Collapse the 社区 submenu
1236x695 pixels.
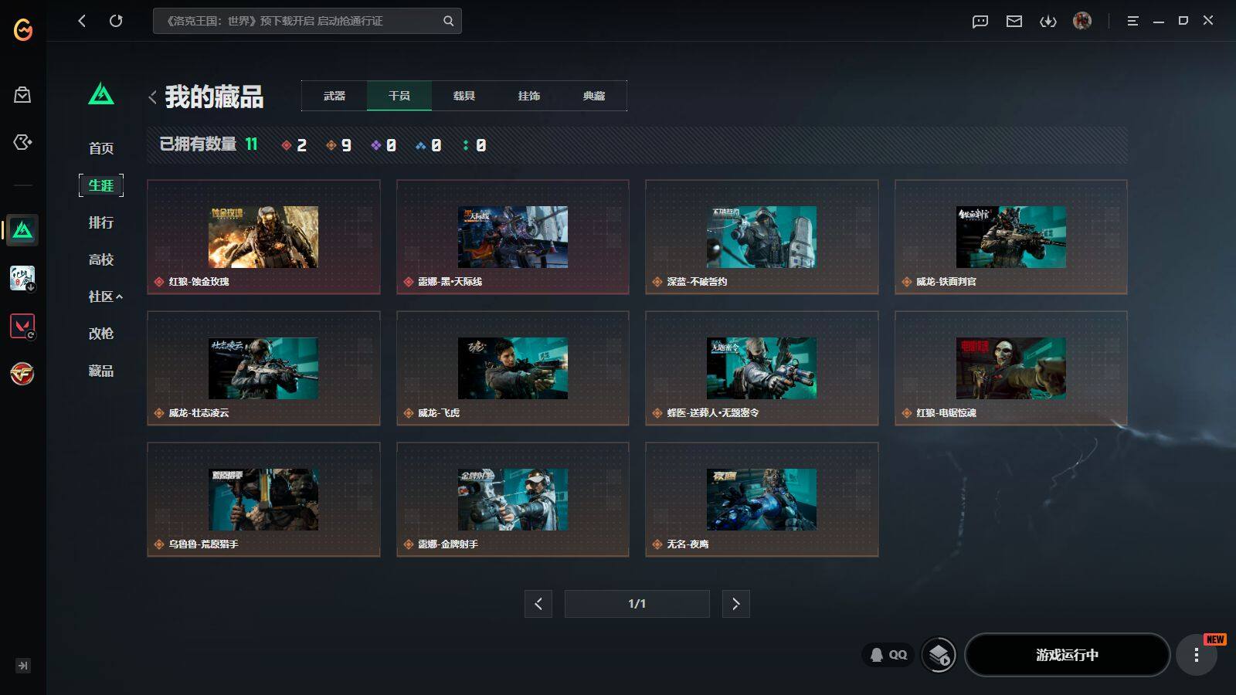tap(106, 297)
